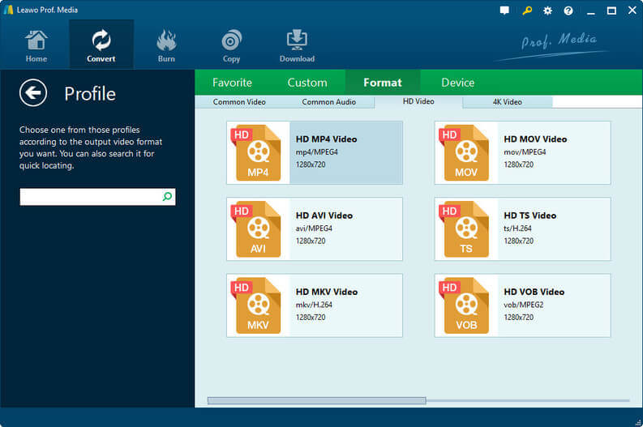
Task: Close the Leawo Prof. Media window
Action: click(632, 11)
